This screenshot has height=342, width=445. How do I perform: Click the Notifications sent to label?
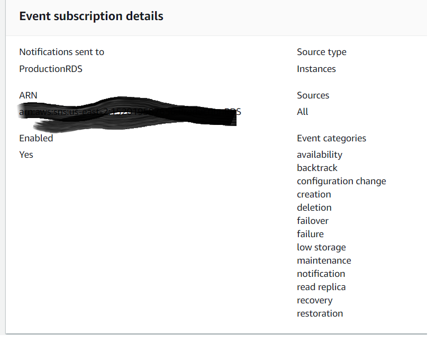point(61,52)
